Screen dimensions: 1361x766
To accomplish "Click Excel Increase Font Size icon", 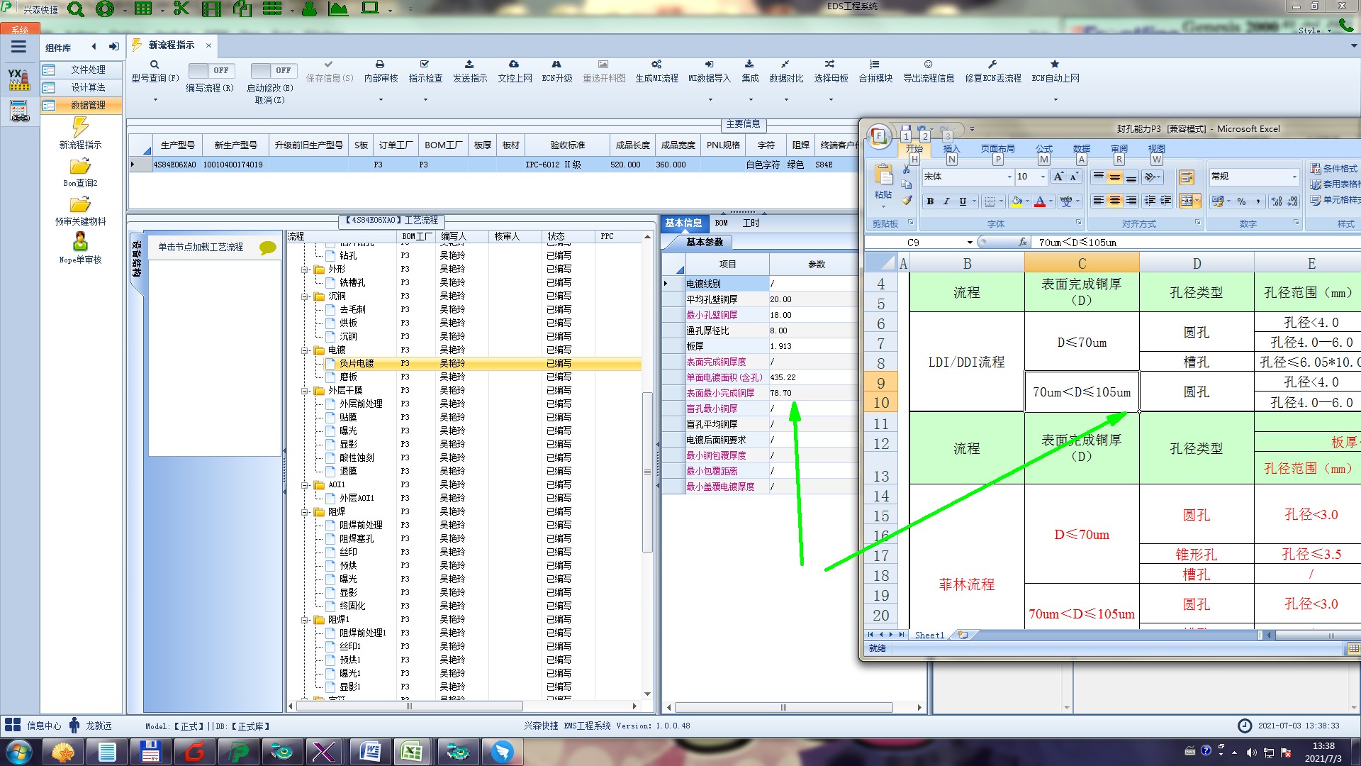I will 1058,177.
